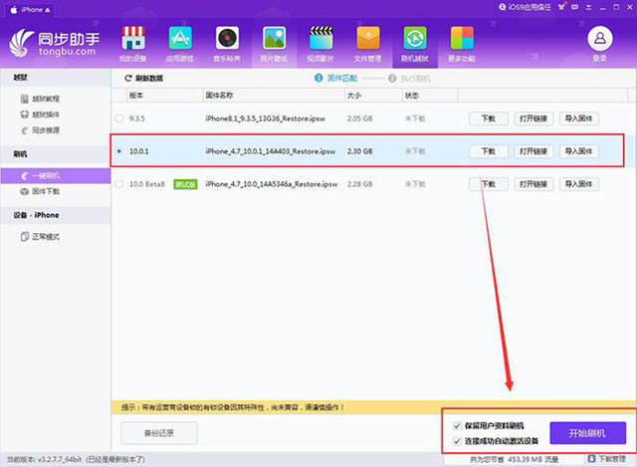The image size is (637, 467).
Task: Select 一键刷机 in the sidebar
Action: tap(56, 175)
